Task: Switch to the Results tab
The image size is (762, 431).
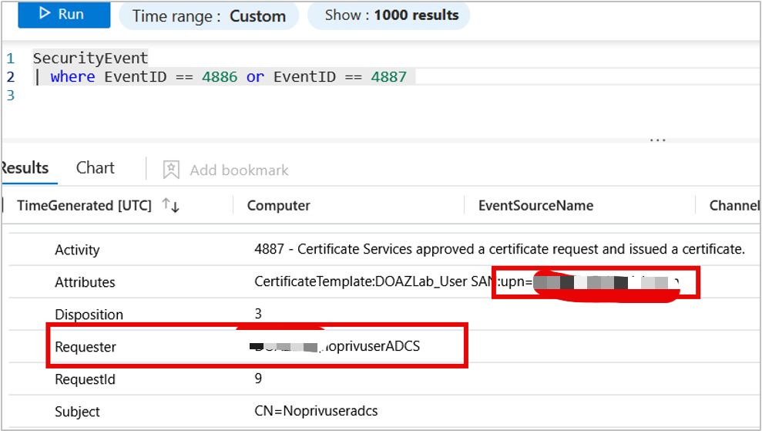Action: tap(24, 168)
